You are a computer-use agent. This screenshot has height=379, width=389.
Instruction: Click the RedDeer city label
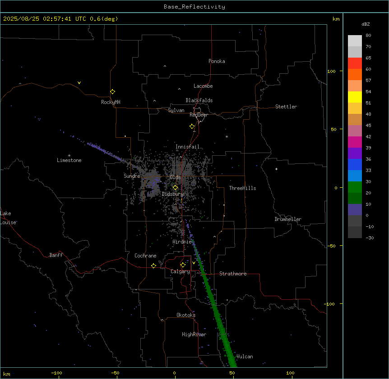tap(199, 115)
